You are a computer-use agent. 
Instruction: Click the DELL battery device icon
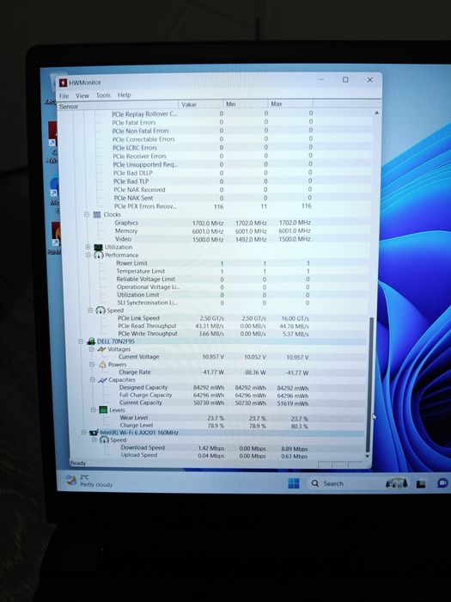click(91, 341)
